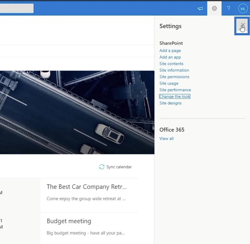
Task: Open the Add a page link
Action: click(x=170, y=51)
